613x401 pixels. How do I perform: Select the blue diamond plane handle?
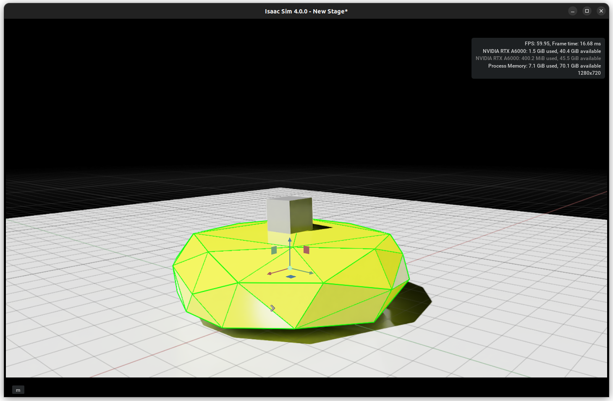tap(291, 276)
